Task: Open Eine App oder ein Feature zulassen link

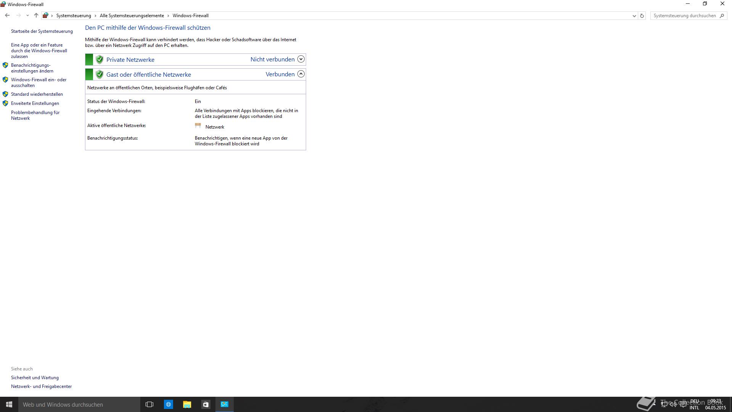Action: pos(39,51)
